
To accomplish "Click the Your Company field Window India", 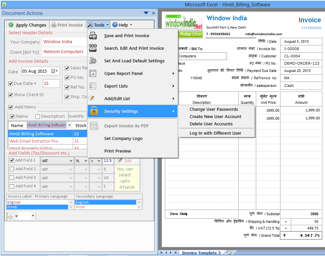I will (65, 41).
